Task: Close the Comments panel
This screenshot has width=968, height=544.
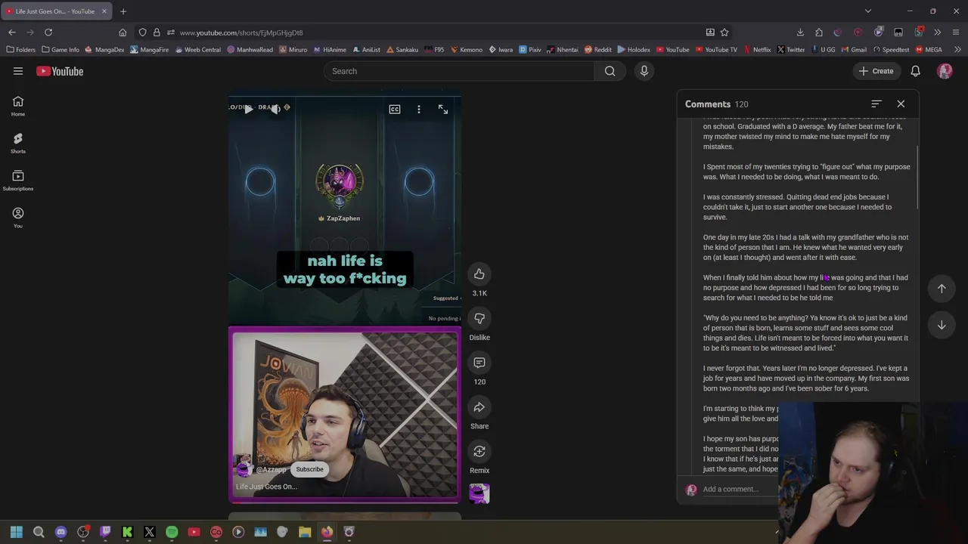Action: [x=901, y=104]
